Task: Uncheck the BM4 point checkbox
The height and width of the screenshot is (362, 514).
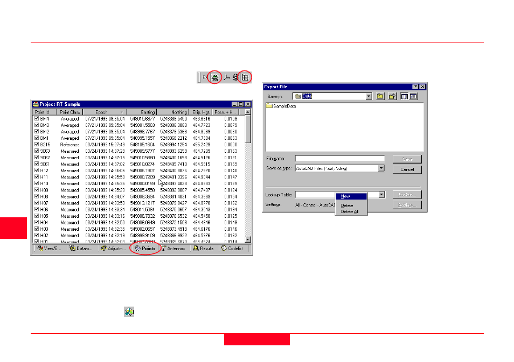Action: tap(37, 118)
